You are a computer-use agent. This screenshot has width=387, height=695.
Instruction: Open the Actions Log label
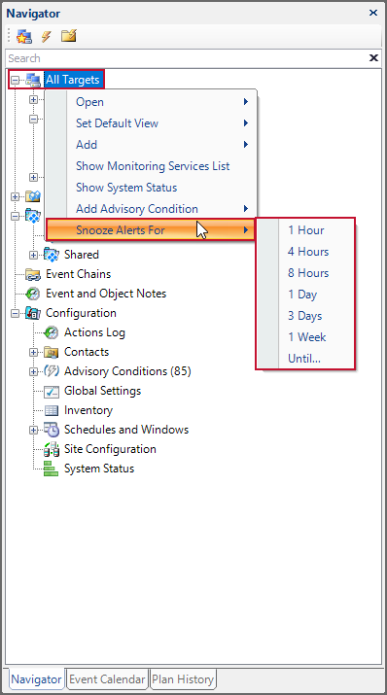pos(95,332)
